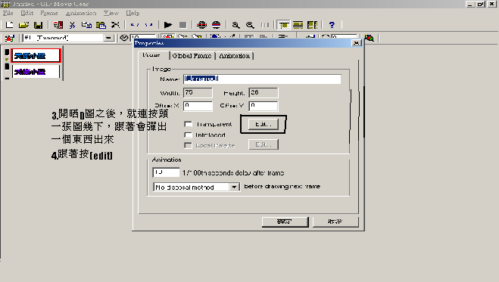Delete the frame with the X icon
499x282 pixels.
pos(115,25)
